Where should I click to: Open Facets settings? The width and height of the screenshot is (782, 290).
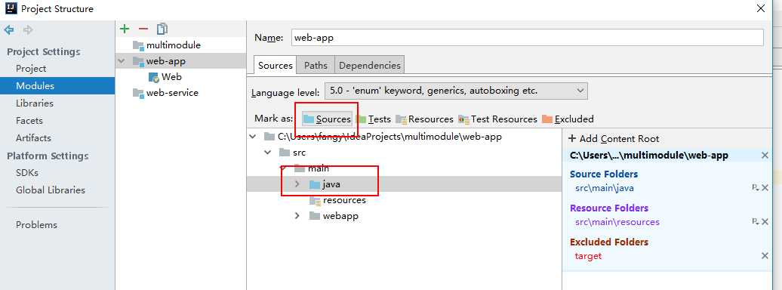29,121
